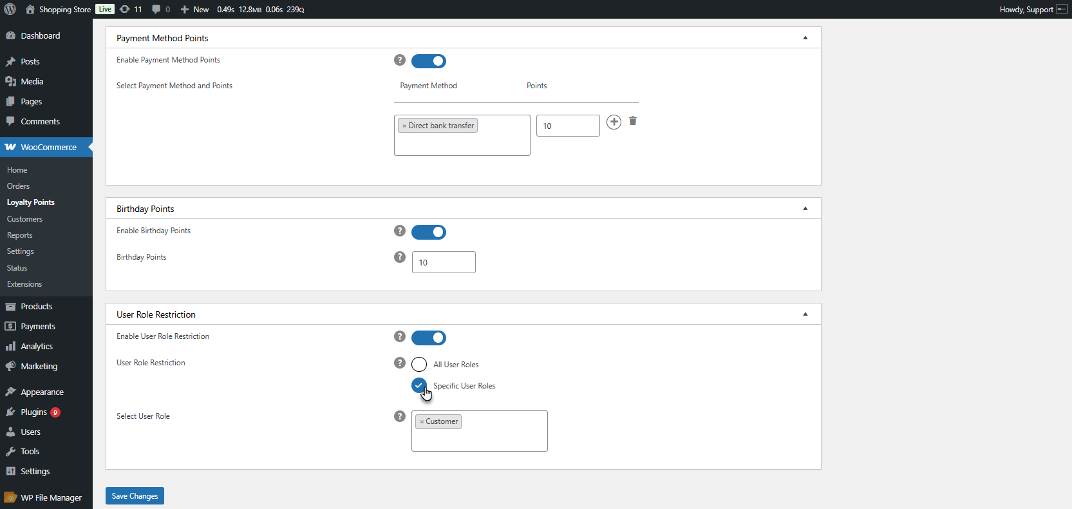Screen dimensions: 1072x509
Task: Toggle Enable Birthday Points switch
Action: pyautogui.click(x=429, y=232)
